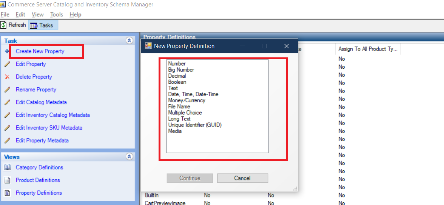The image size is (444, 205).
Task: Open the File menu
Action: pyautogui.click(x=5, y=14)
